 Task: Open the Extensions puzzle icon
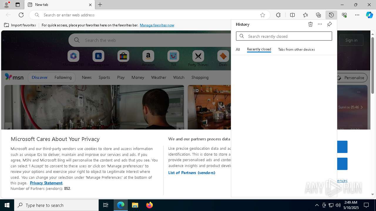coord(278,15)
